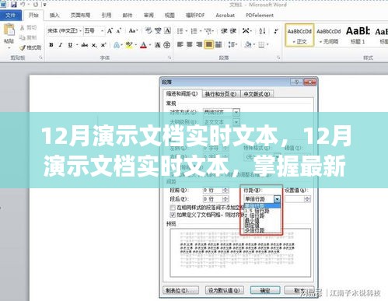Viewport: 388px width, 301px height.
Task: Expand the bullets library arrow
Action: pyautogui.click(x=187, y=31)
